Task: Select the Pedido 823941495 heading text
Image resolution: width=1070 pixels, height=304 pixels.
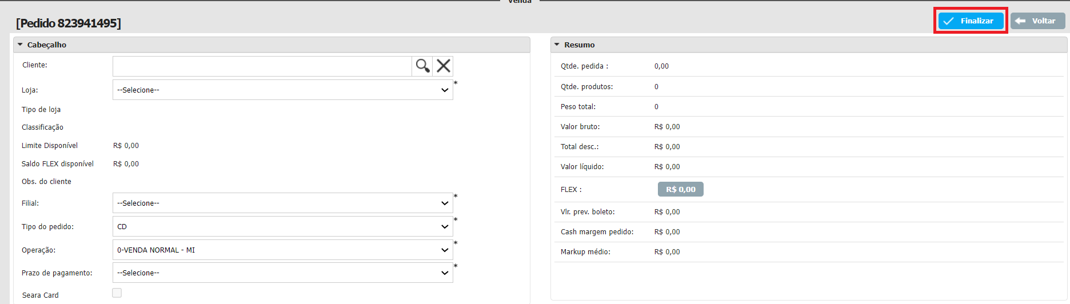Action: (69, 23)
